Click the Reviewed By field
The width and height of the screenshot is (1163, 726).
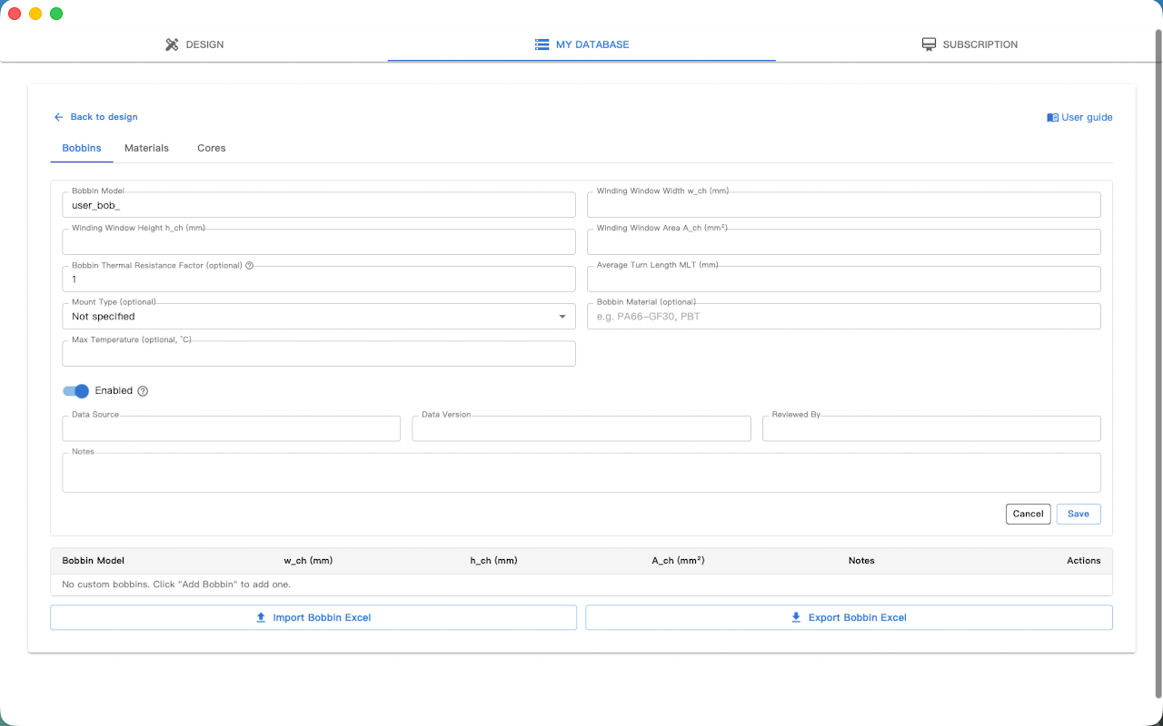pyautogui.click(x=931, y=428)
